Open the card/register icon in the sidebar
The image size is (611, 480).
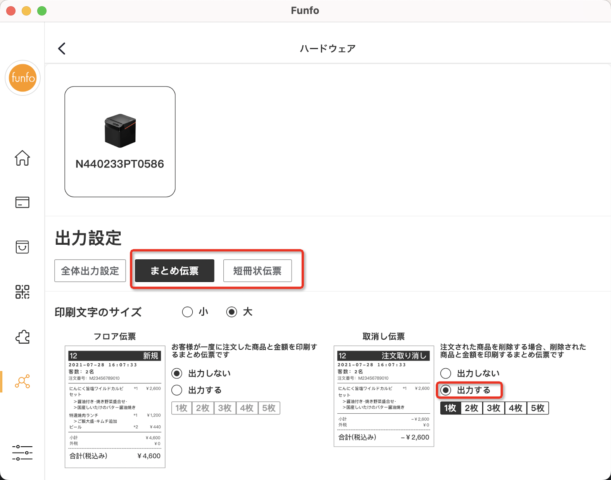tap(22, 202)
